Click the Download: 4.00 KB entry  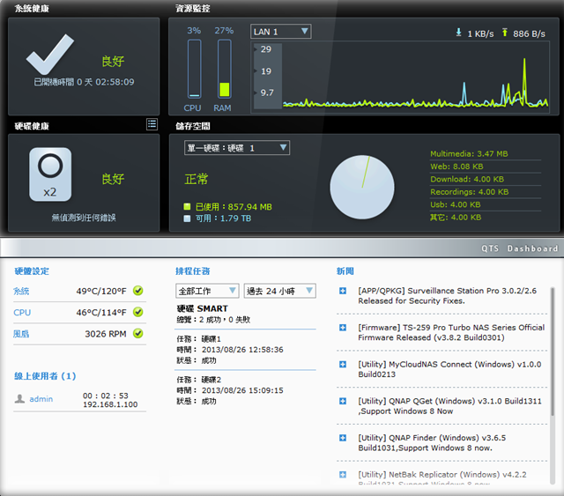coord(467,179)
